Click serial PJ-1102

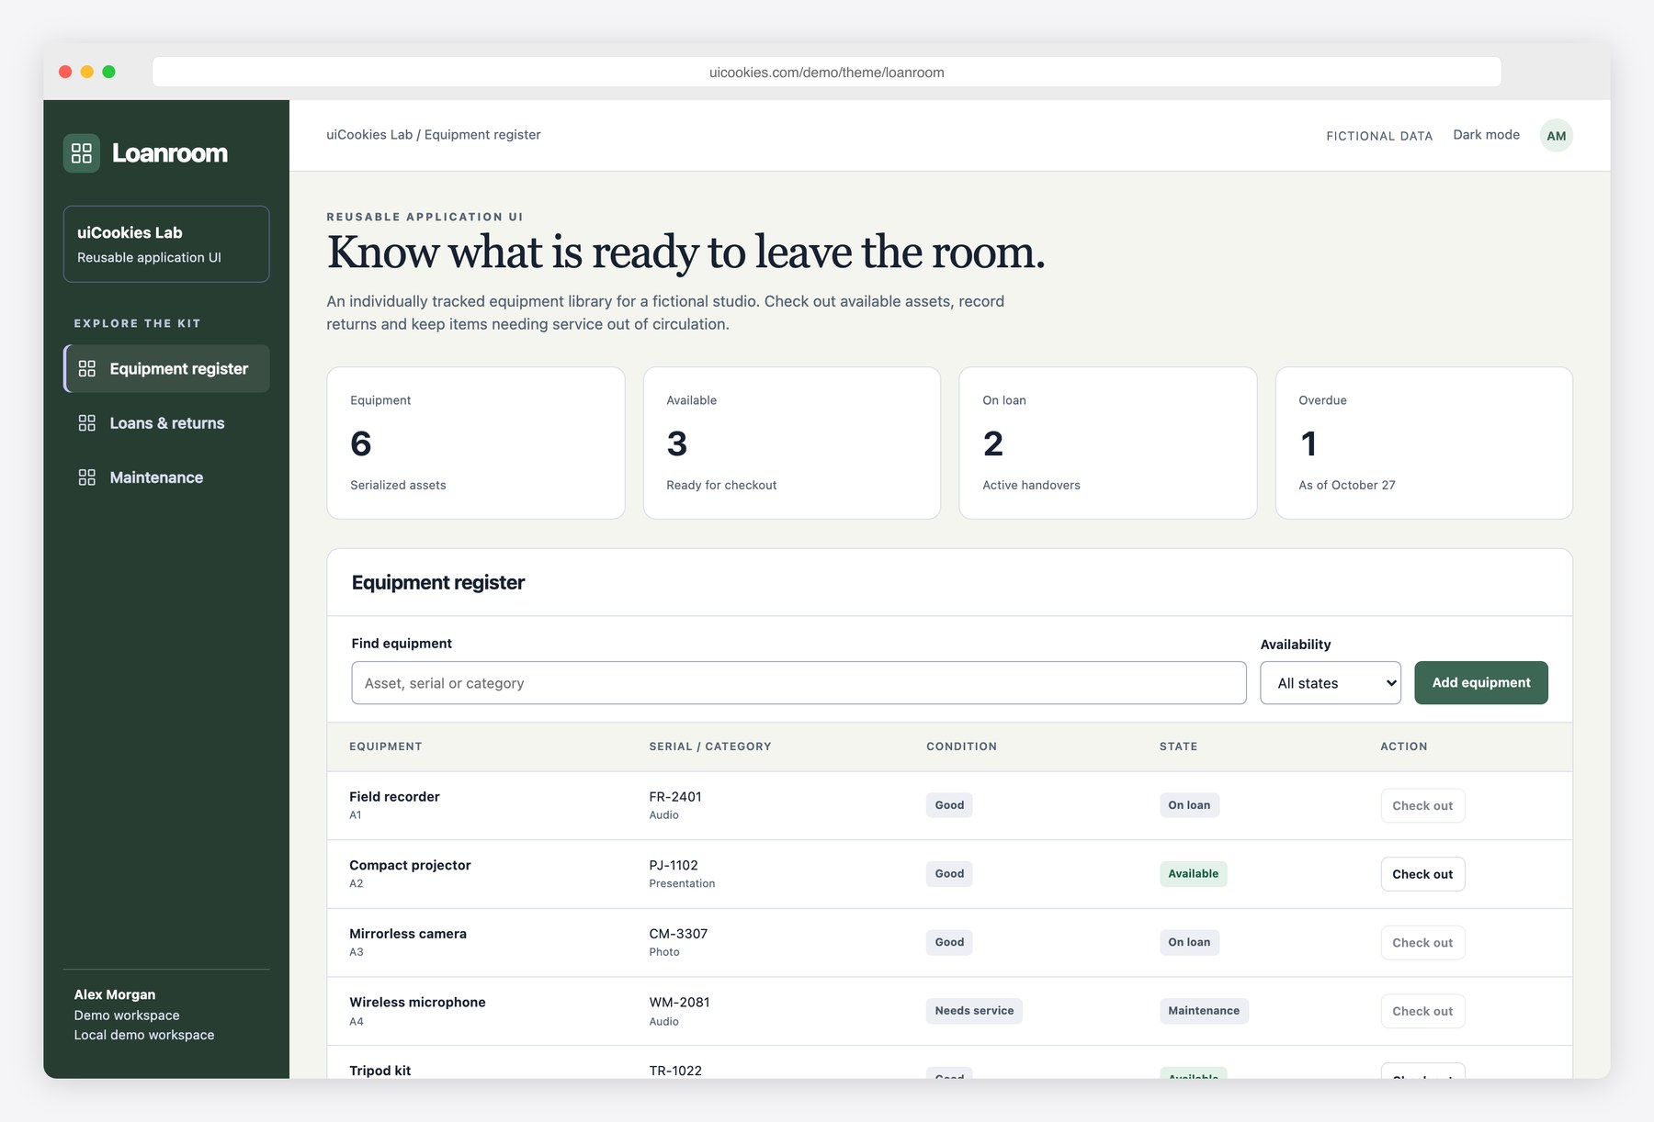click(x=674, y=866)
